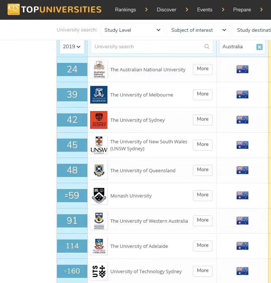Click the University of Sydney red logo
The width and height of the screenshot is (271, 283).
coord(99,120)
